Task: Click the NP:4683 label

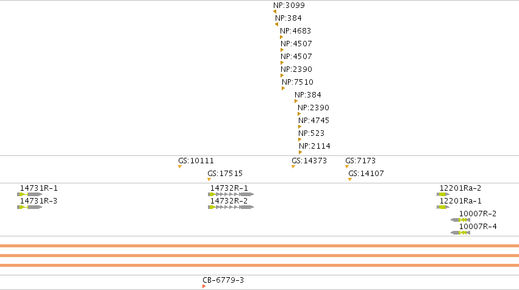Action: [x=296, y=31]
